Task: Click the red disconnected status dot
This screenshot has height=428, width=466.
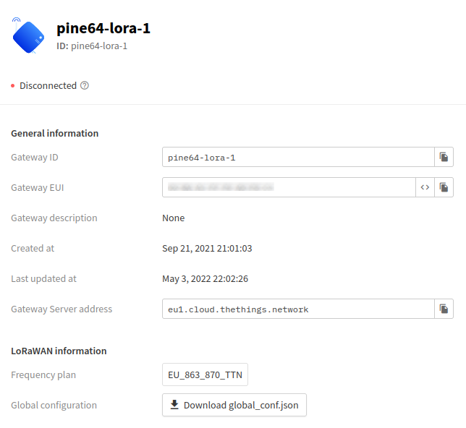Action: coord(13,86)
